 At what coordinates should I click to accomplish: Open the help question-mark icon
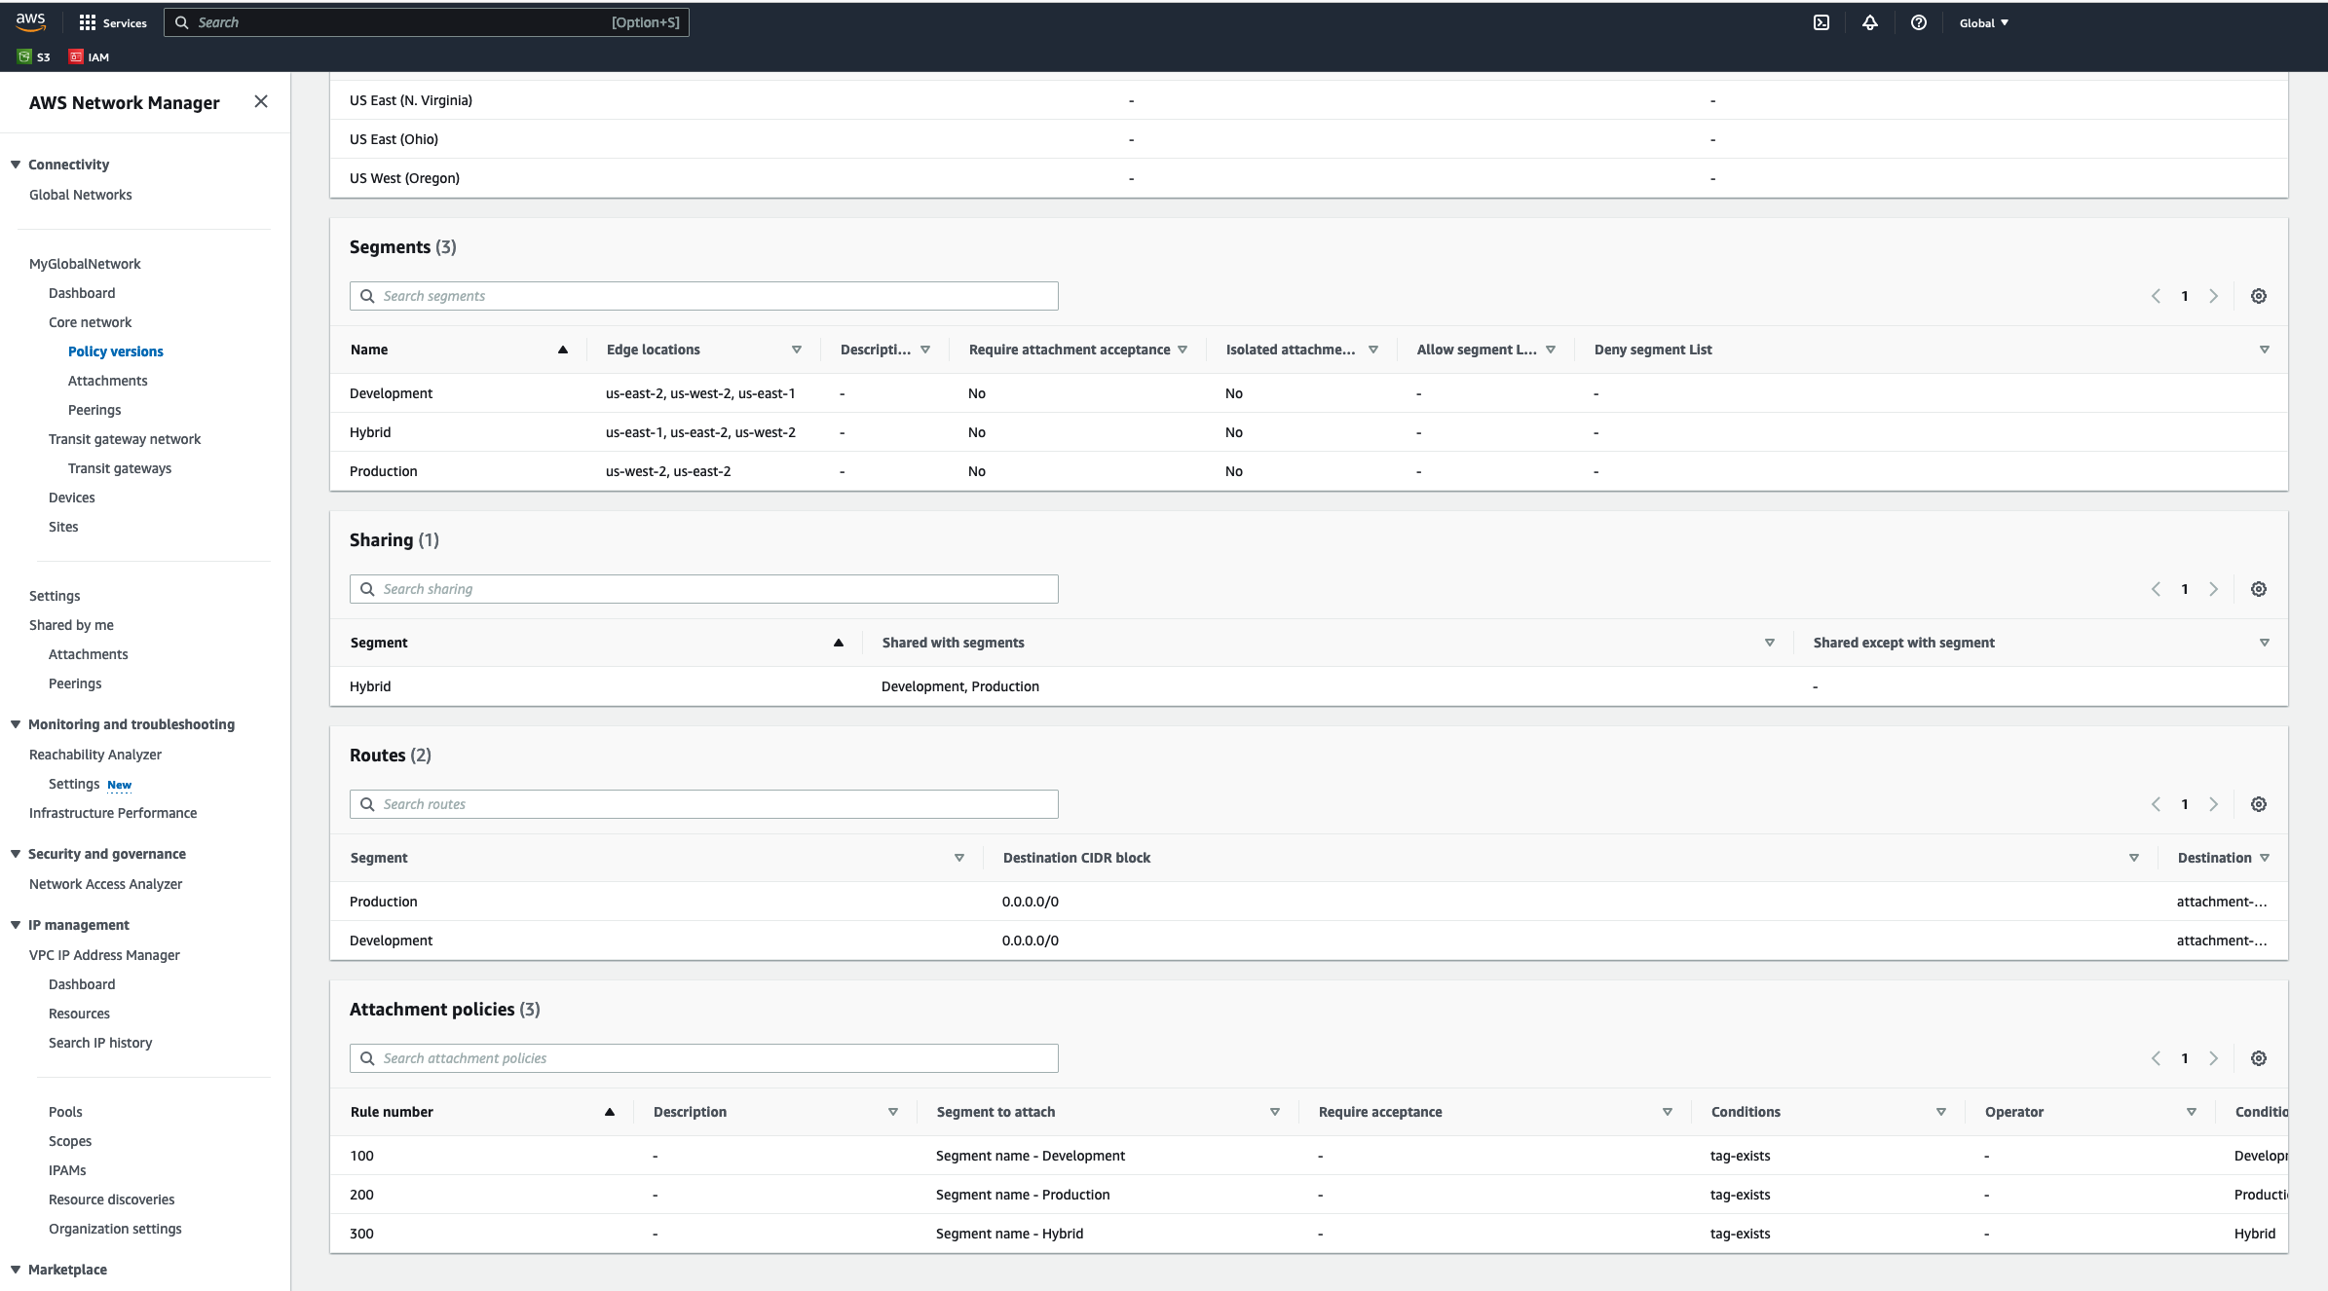[x=1918, y=21]
